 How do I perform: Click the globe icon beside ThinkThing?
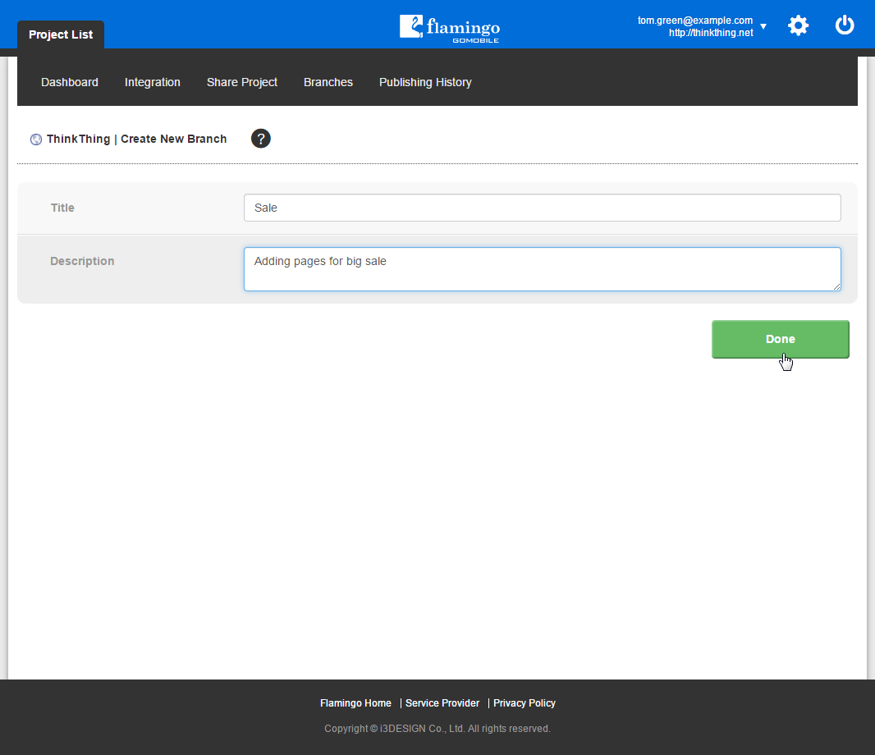(x=36, y=140)
